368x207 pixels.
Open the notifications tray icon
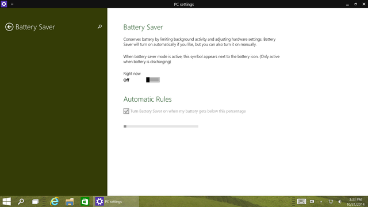click(312, 202)
